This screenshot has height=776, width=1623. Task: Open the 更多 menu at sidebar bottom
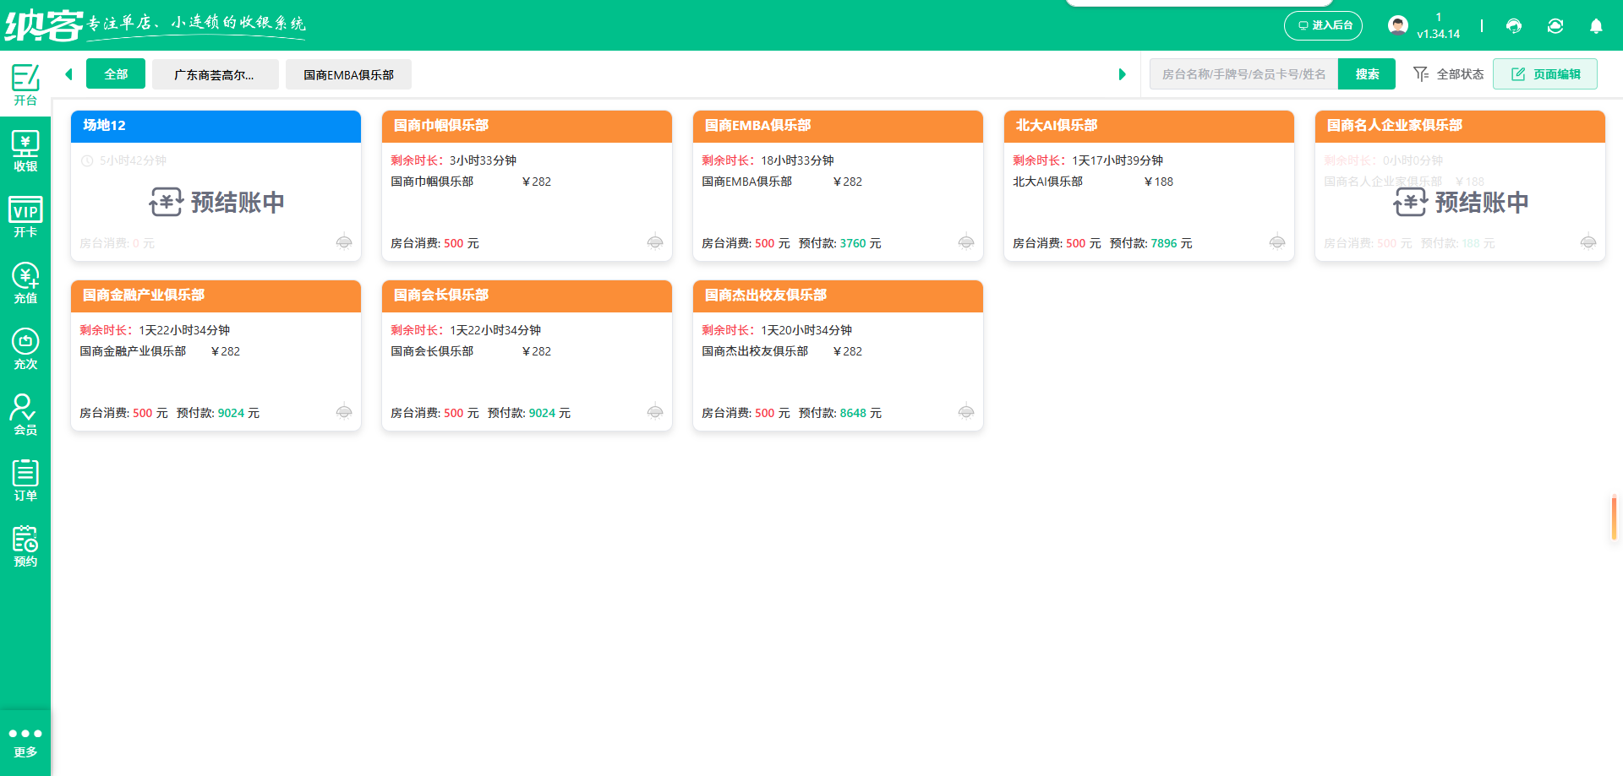25,741
